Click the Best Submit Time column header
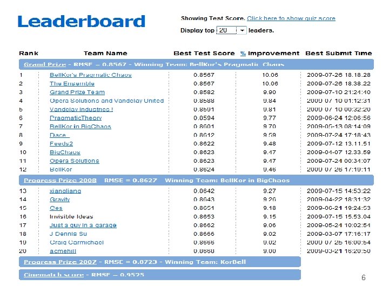Screen dimensions: 389x292 (x=339, y=53)
